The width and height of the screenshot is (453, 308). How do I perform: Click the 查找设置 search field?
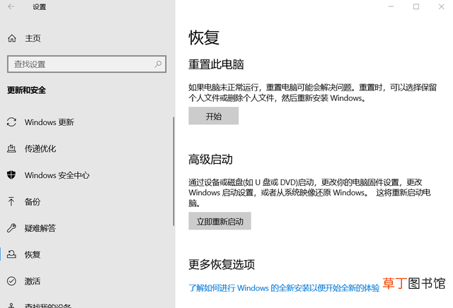(86, 64)
